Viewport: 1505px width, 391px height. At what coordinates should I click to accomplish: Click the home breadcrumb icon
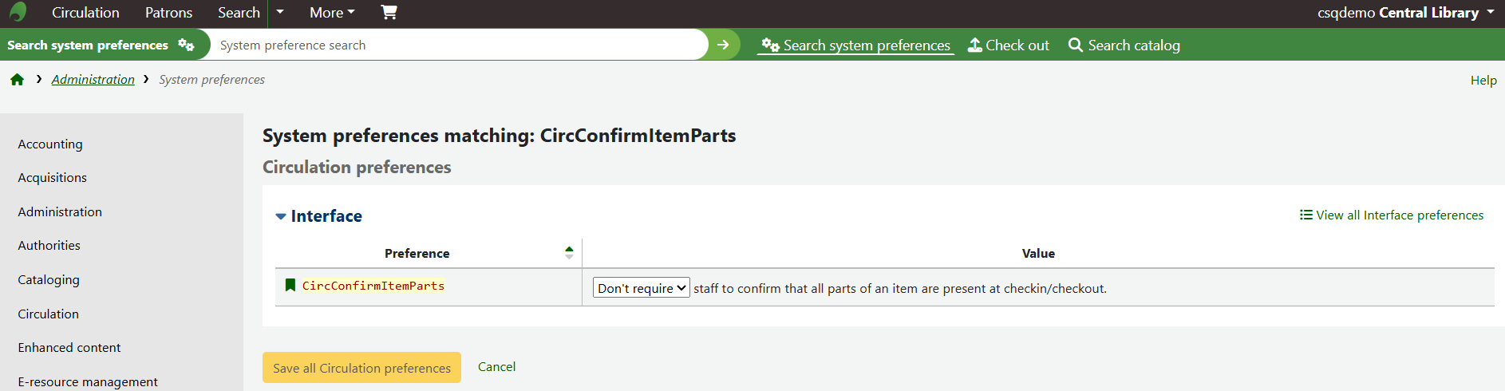pos(17,80)
